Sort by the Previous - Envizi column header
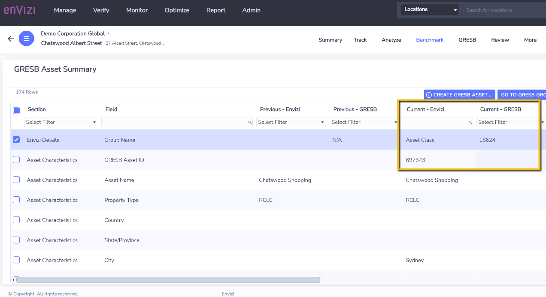Viewport: 546px width, 297px height. tap(280, 109)
